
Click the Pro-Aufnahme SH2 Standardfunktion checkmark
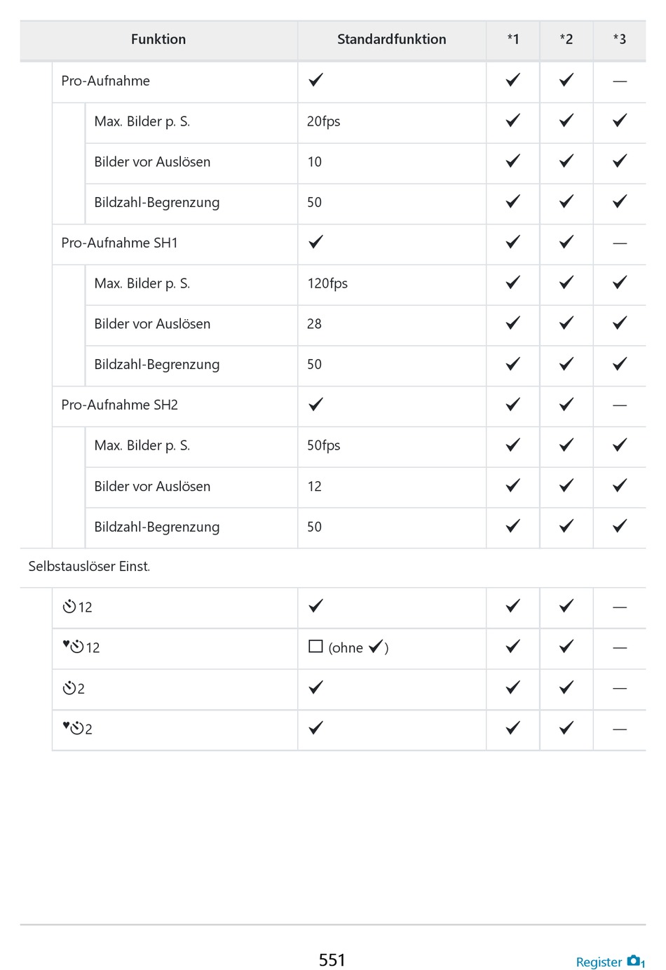pos(316,404)
